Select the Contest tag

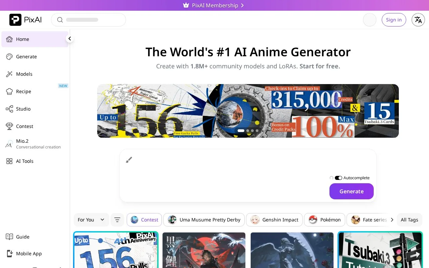[x=144, y=220]
